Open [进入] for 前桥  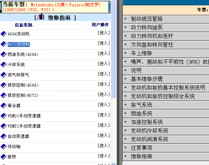[104, 156]
